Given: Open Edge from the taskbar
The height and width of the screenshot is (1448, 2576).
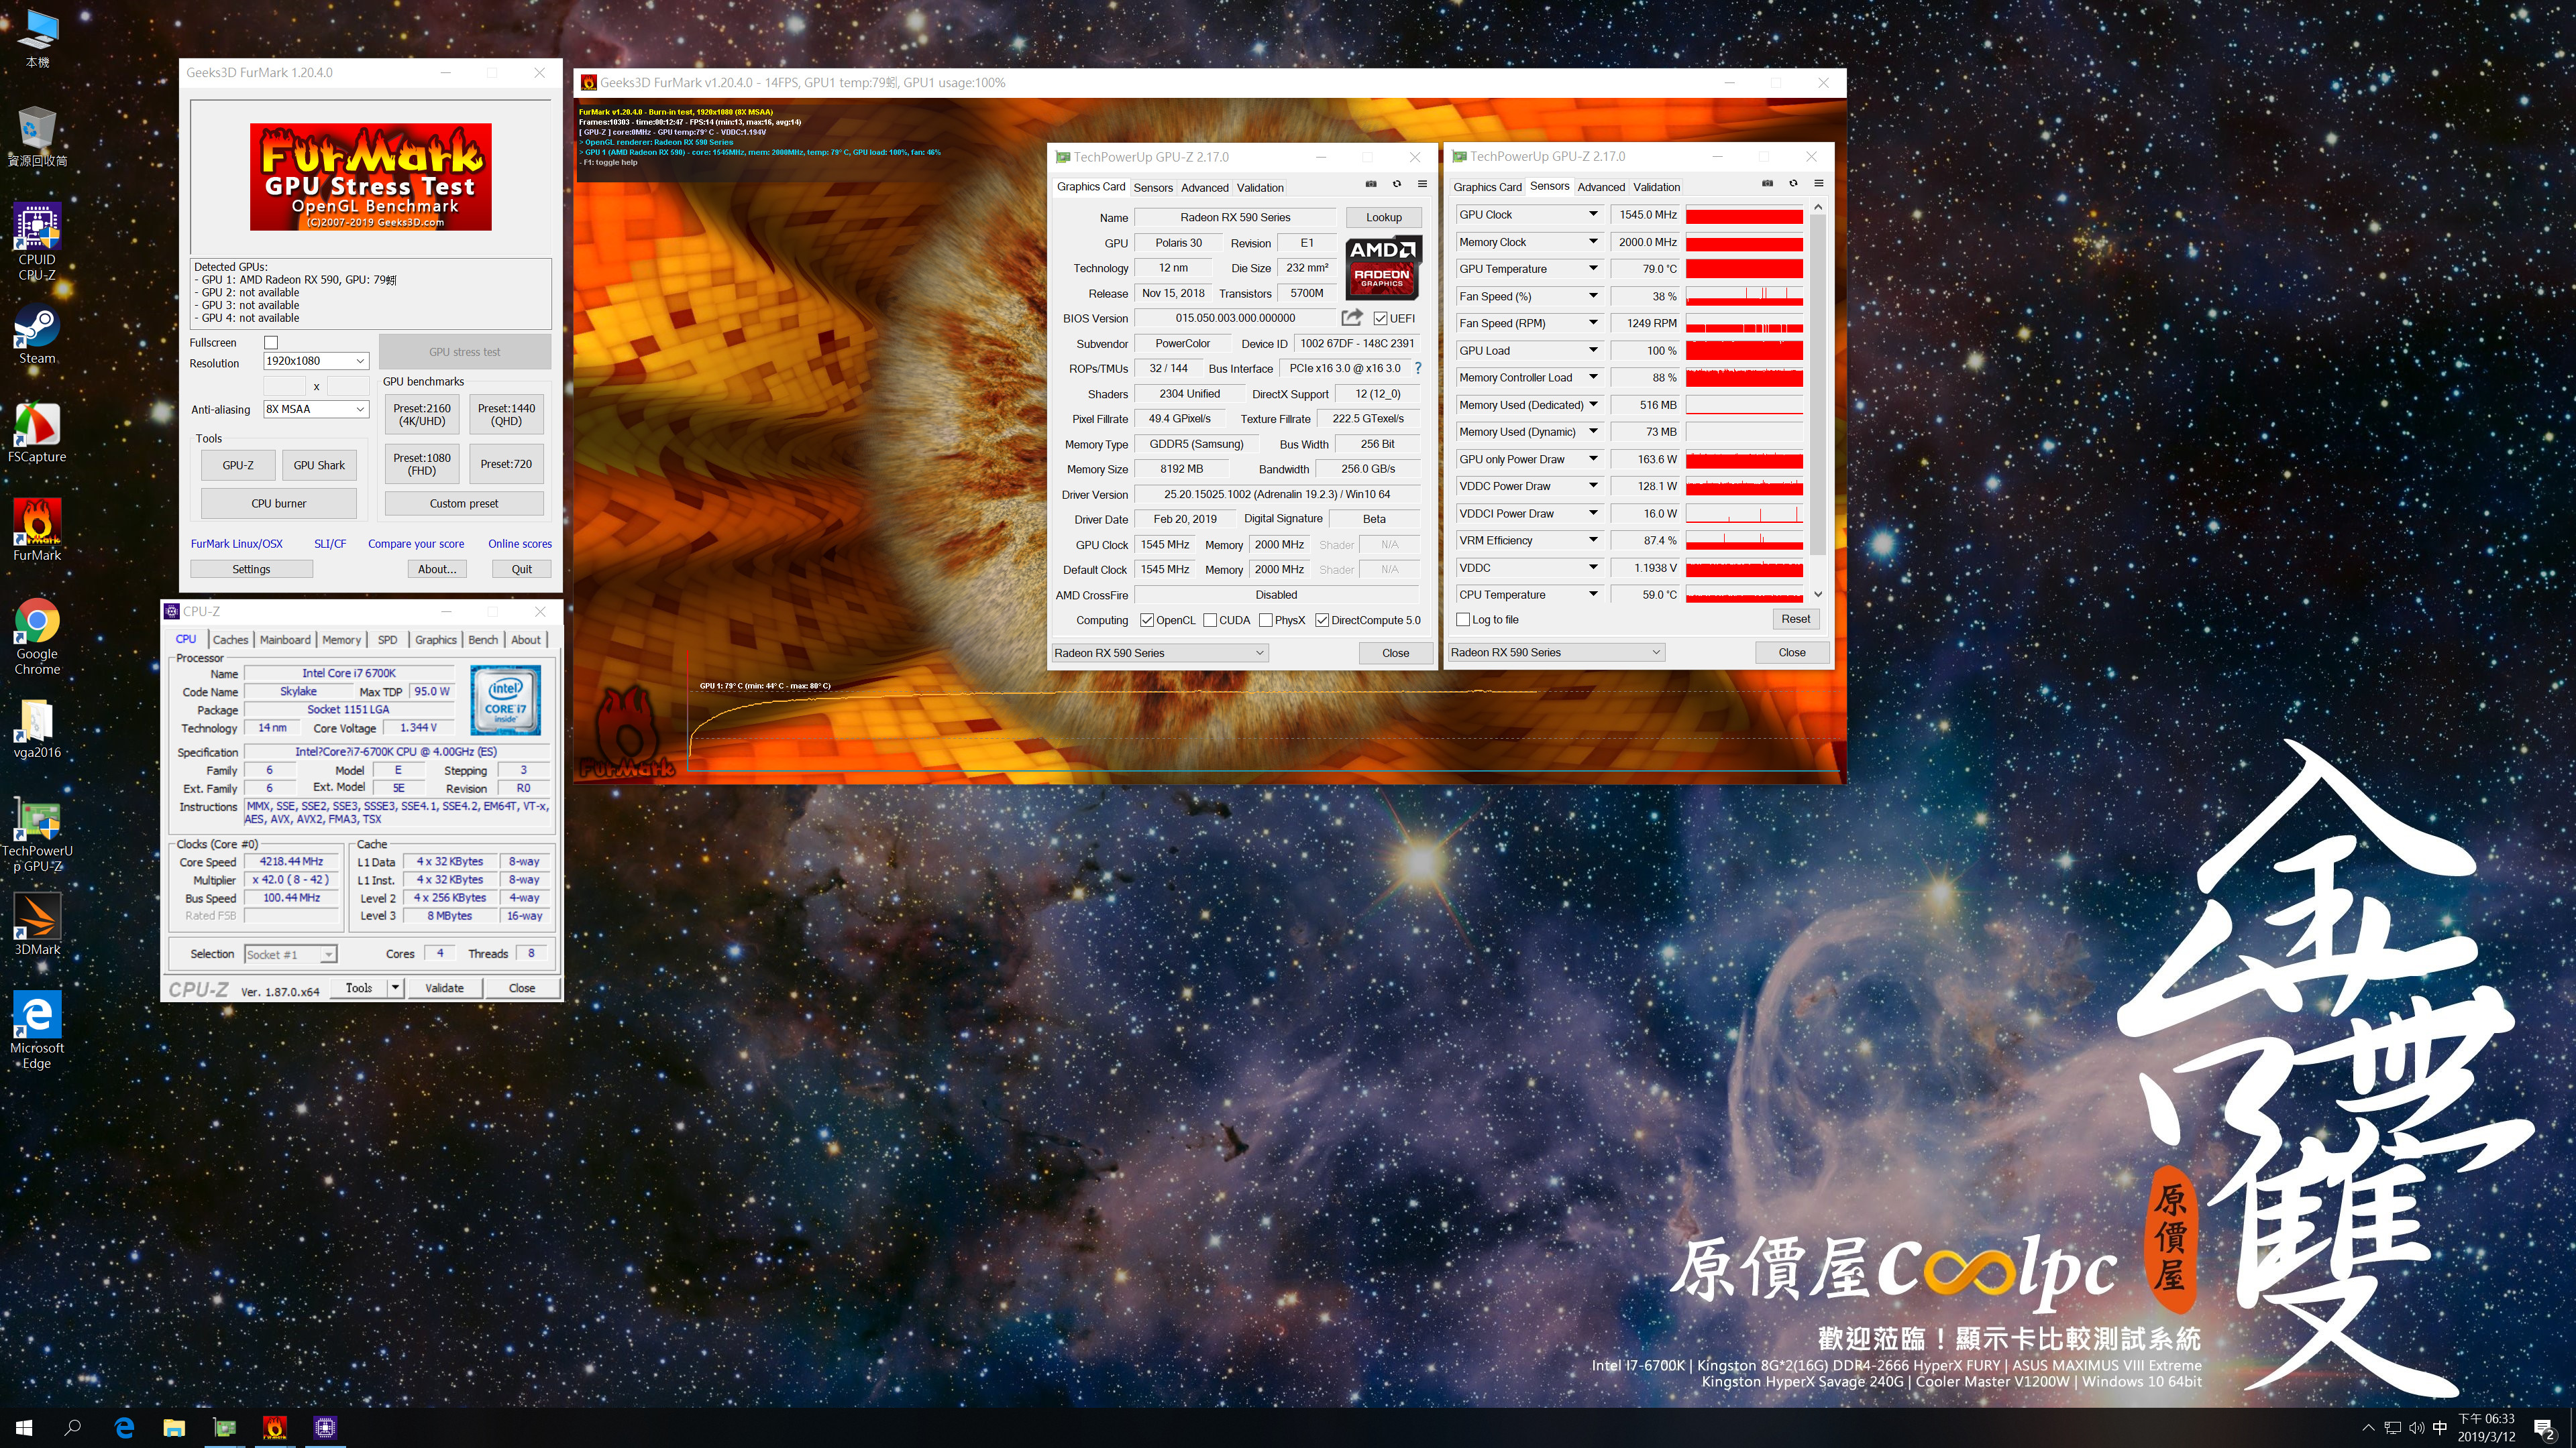Looking at the screenshot, I should [x=124, y=1427].
